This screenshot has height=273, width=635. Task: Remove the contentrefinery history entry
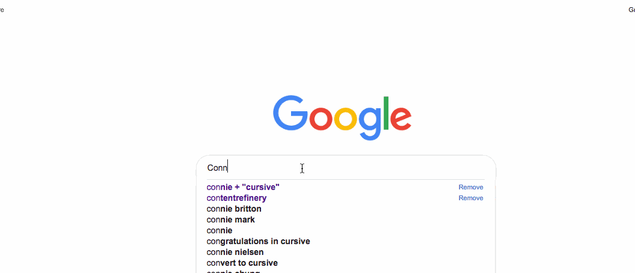click(x=471, y=198)
